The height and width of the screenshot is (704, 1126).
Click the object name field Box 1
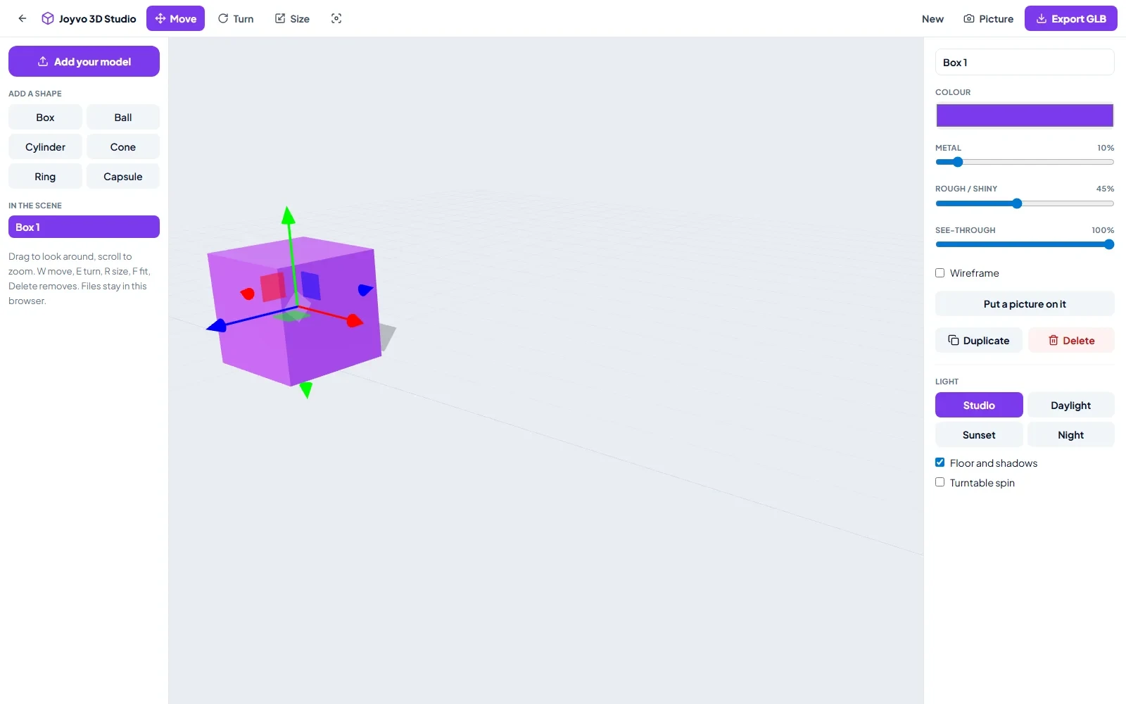coord(1025,62)
